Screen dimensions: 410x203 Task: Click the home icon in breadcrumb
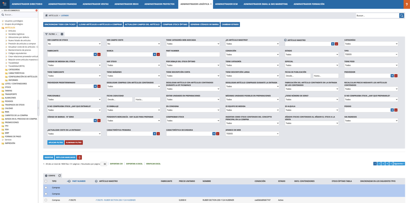point(46,15)
